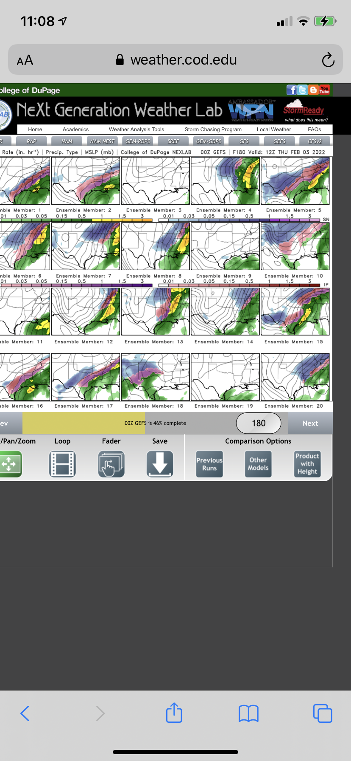Open the Weather Analysis Tools menu
The width and height of the screenshot is (351, 761).
pos(136,130)
